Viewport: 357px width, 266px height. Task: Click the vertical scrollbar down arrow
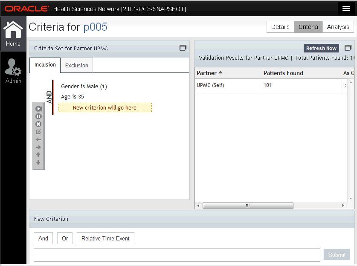(351, 198)
